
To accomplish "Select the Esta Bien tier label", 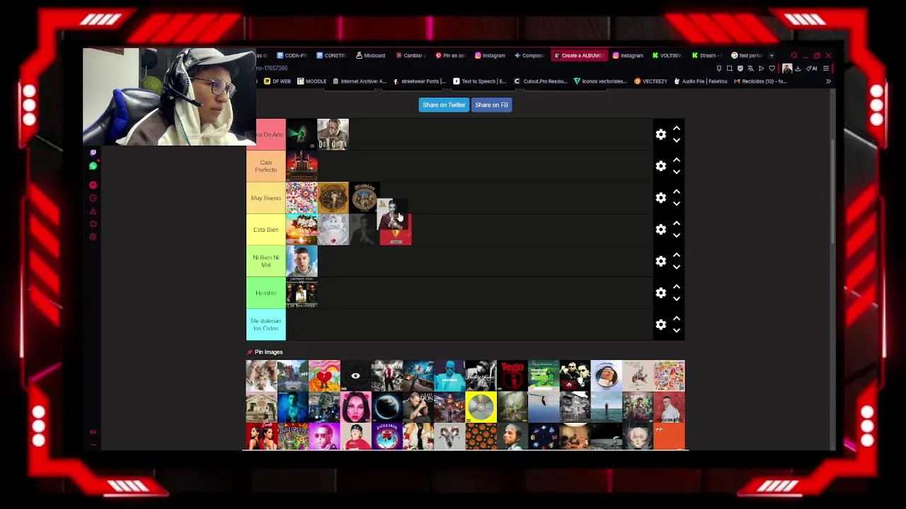I will click(x=266, y=230).
